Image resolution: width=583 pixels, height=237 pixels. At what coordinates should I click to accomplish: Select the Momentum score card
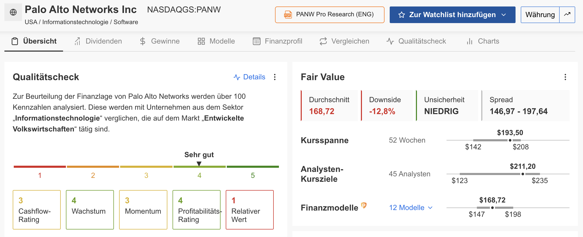tap(143, 210)
